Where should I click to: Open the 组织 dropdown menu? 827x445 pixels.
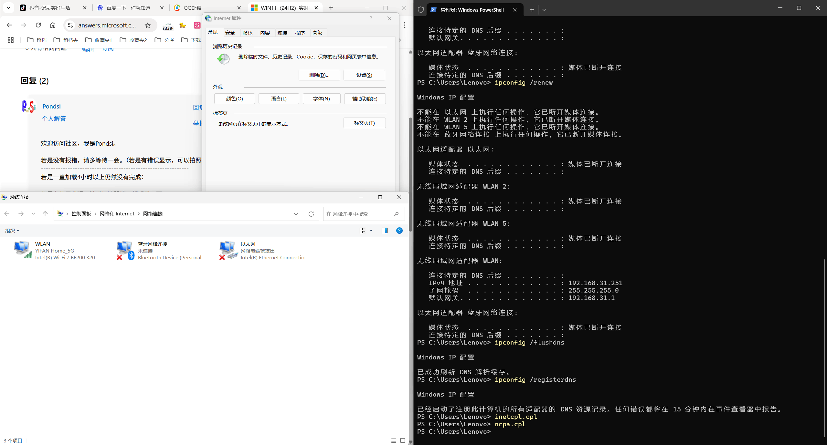click(x=12, y=231)
